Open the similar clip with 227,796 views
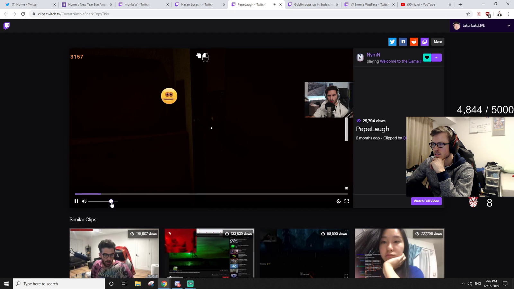The image size is (514, 289). [399, 253]
